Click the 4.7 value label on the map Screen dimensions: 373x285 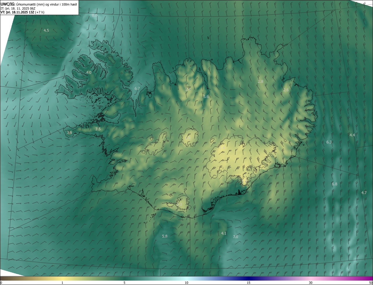click(x=364, y=193)
